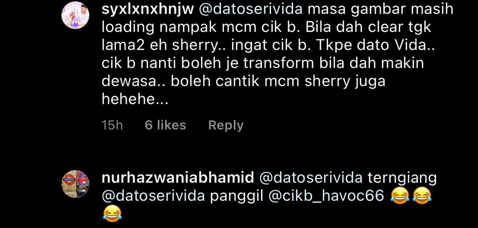
Task: Click the word 'panggil' in comment
Action: pyautogui.click(x=237, y=197)
